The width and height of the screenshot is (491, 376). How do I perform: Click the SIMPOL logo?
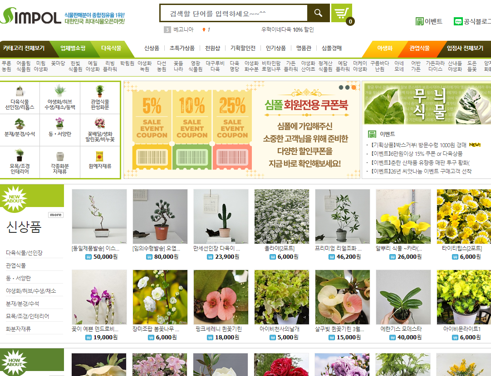point(30,15)
